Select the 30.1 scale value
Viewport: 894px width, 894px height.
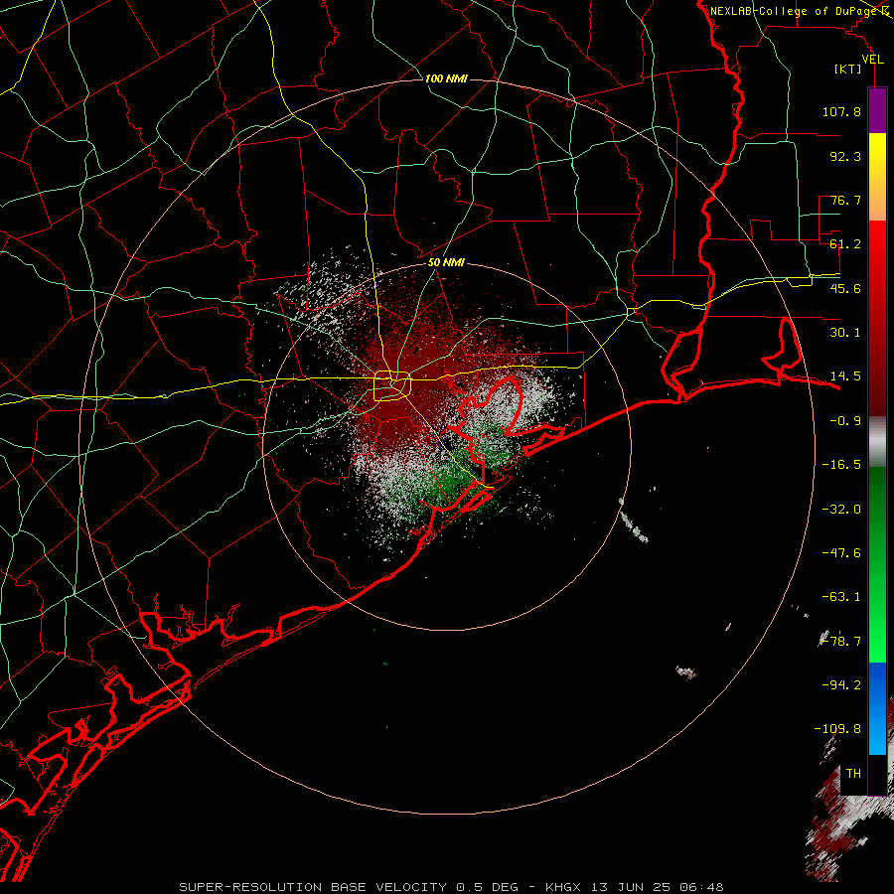click(845, 333)
